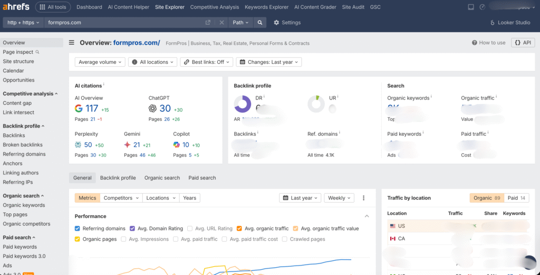Click the US flag row

(458, 226)
